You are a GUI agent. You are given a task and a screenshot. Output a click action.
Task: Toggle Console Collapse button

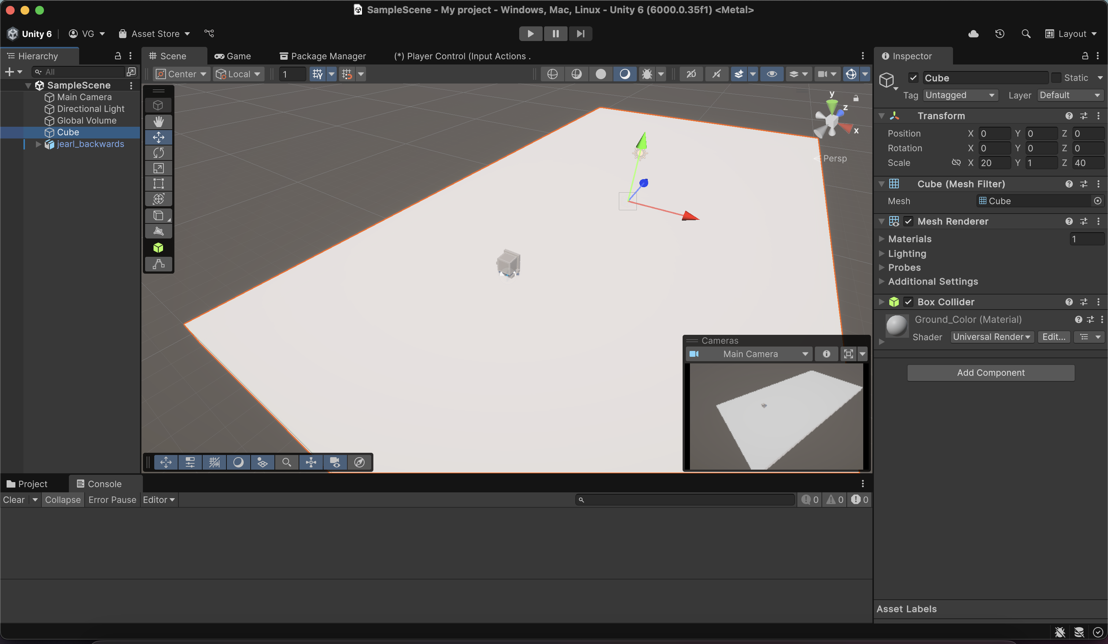(x=63, y=499)
